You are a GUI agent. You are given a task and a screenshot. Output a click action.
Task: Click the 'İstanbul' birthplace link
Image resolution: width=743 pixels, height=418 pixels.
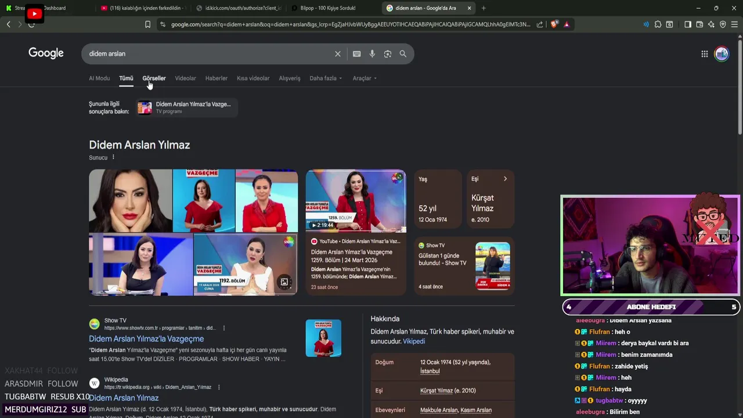[430, 371]
